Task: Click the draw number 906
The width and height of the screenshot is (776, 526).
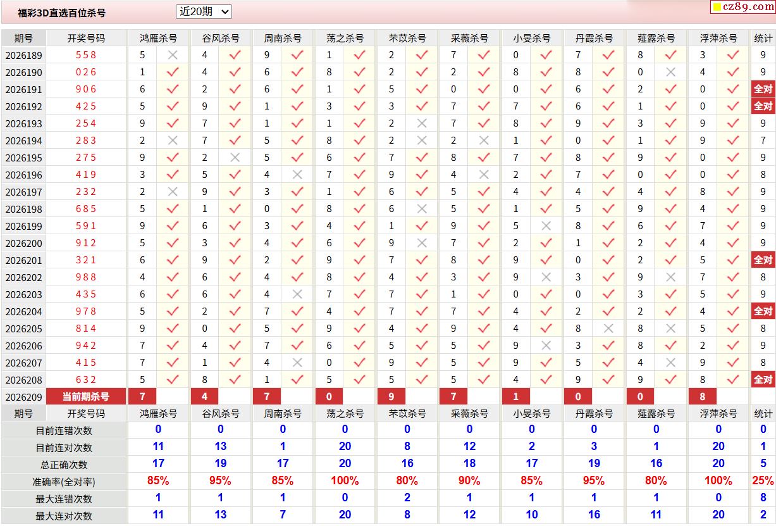Action: click(x=86, y=89)
